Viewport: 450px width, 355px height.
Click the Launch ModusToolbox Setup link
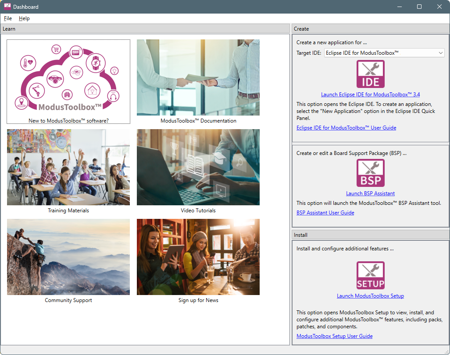pyautogui.click(x=370, y=296)
